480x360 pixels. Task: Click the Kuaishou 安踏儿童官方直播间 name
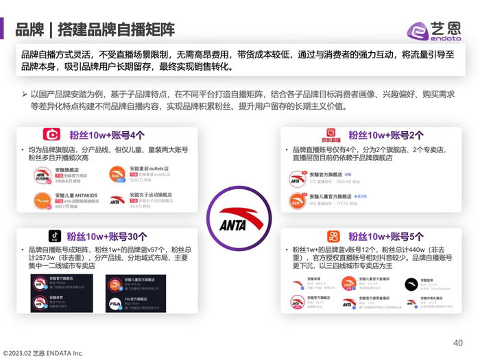374,279
